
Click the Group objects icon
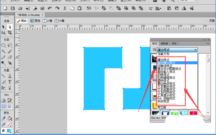89,8
